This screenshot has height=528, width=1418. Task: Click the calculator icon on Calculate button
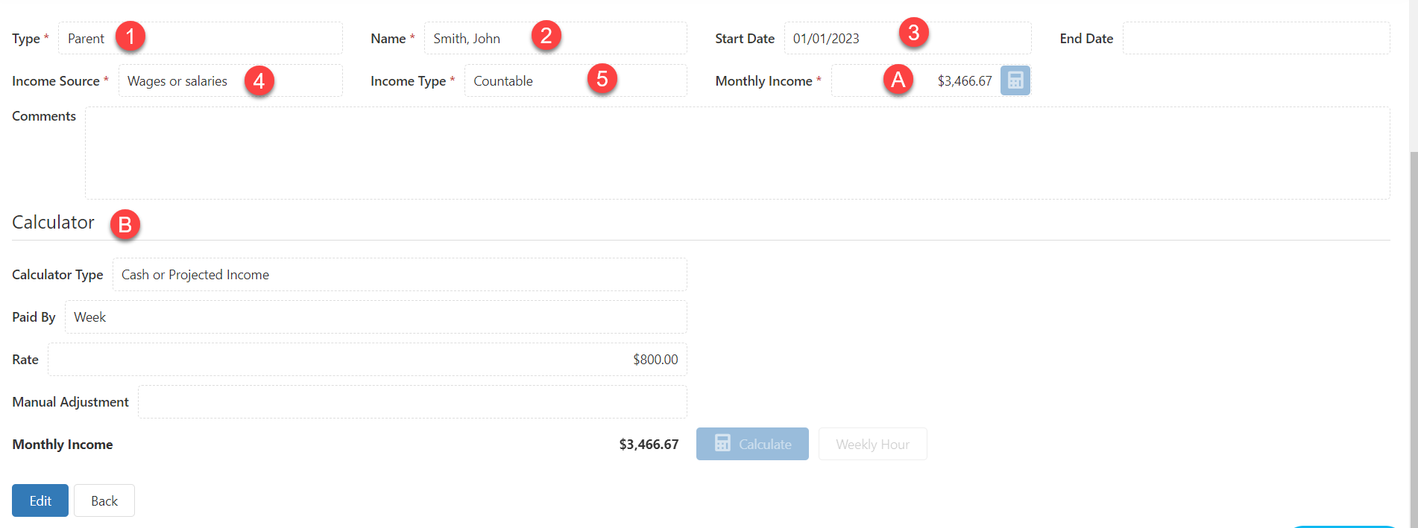722,444
